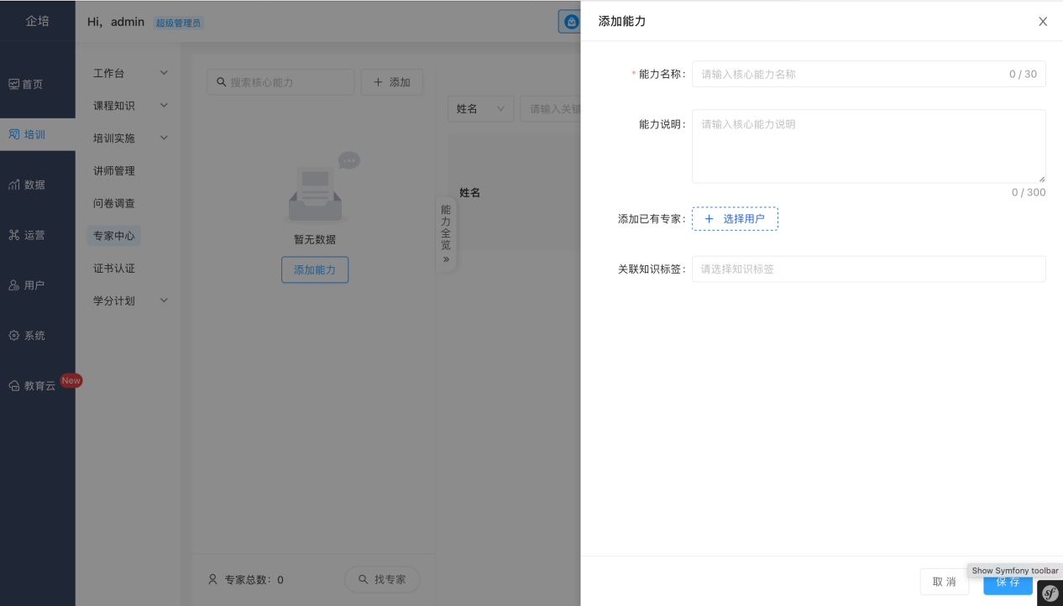
Task: Click the person icon beside 专家总数
Action: tap(212, 579)
